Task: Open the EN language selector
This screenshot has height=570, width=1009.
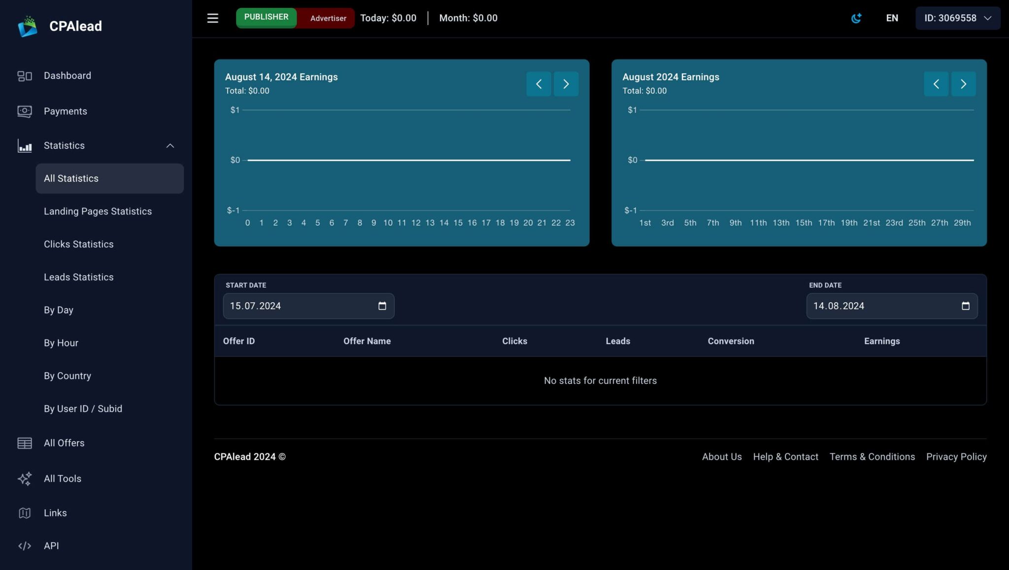Action: [x=892, y=18]
